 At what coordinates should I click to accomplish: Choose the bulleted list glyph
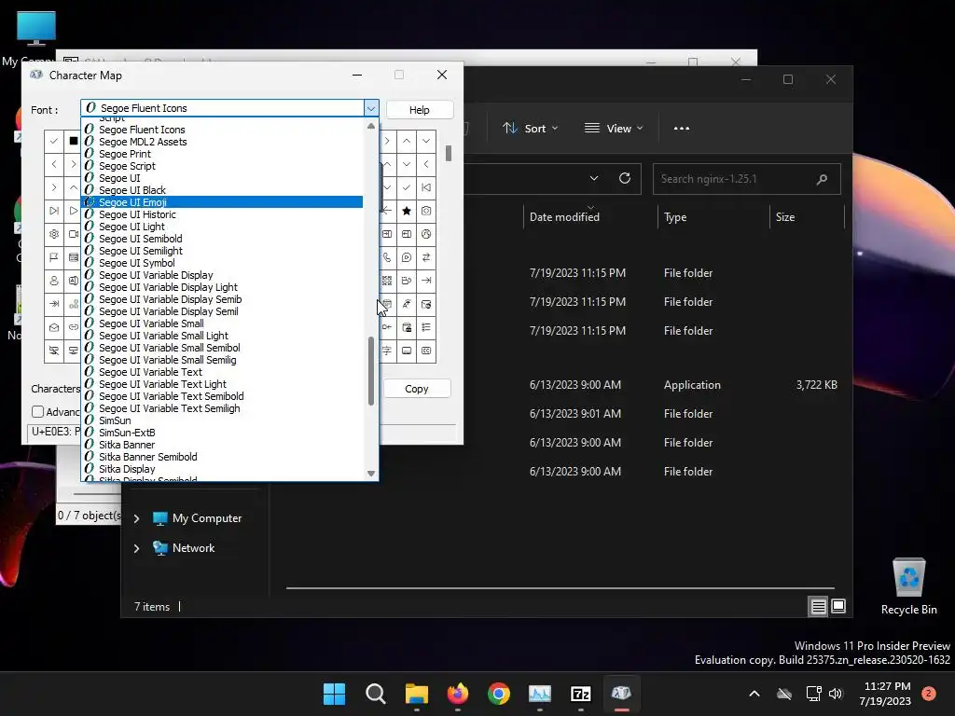pos(426,327)
